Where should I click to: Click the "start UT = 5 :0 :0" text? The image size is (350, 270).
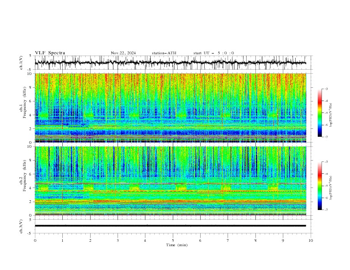[213, 53]
